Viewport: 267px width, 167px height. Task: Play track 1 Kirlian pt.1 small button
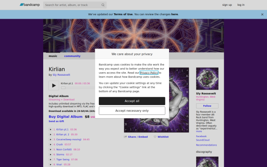[50, 130]
